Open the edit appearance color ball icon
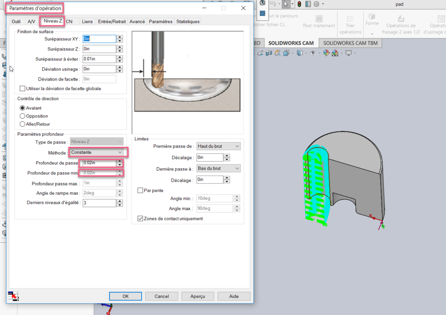 (326, 53)
